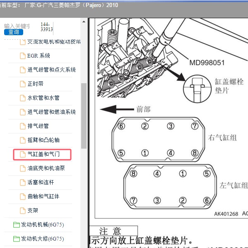Open 水软管和水管 entry

pos(43,98)
